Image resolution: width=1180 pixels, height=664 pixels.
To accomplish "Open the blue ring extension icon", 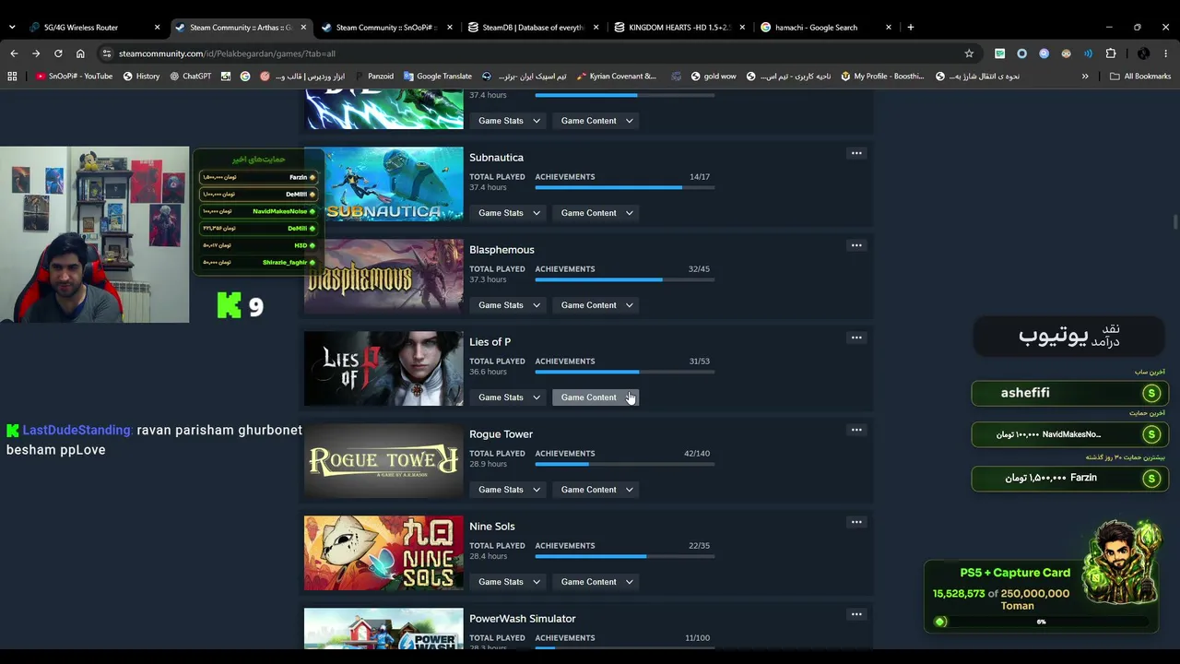I will click(1021, 53).
